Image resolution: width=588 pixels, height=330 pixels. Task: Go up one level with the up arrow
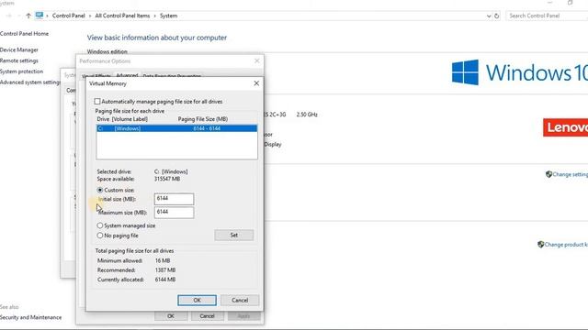point(28,16)
